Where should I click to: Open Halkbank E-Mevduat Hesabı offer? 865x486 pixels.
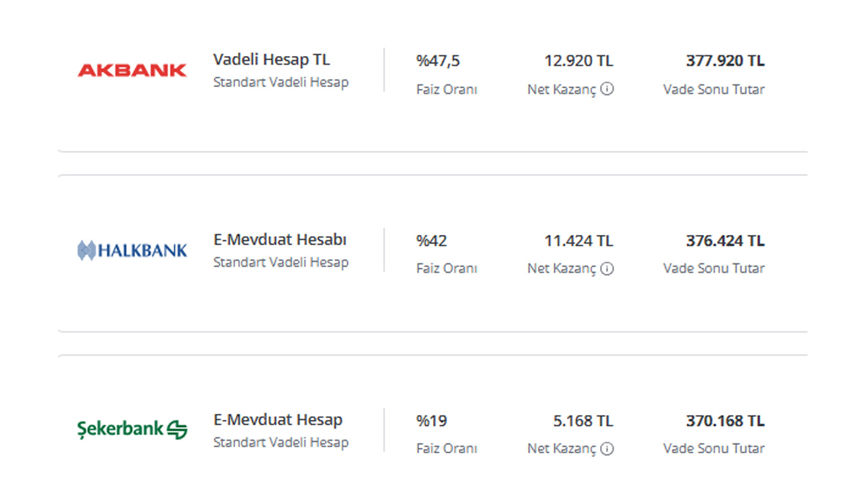click(280, 240)
